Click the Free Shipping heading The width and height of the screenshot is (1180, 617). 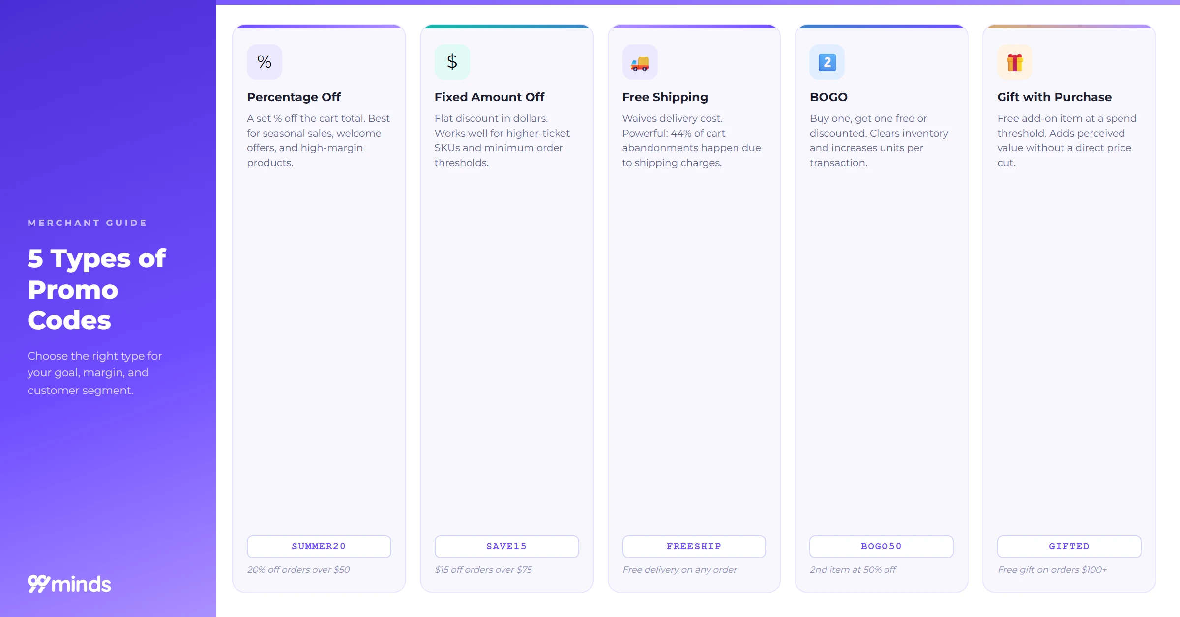[x=665, y=97]
